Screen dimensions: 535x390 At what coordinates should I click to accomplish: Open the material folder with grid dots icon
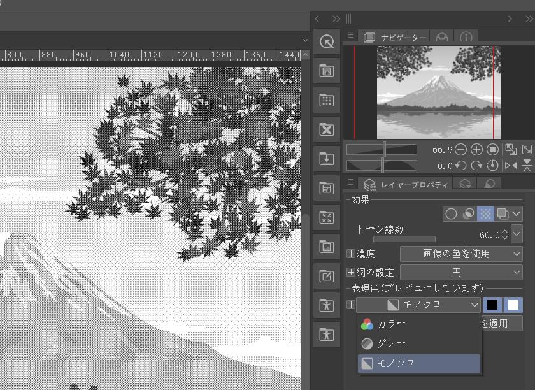tap(327, 101)
